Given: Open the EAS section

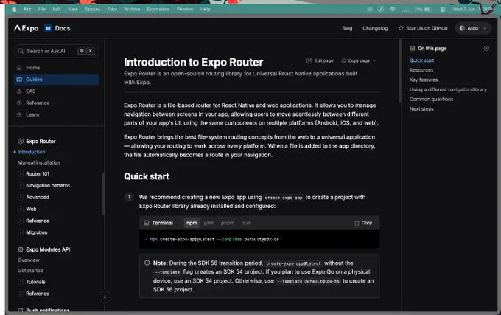Looking at the screenshot, I should coord(56,91).
